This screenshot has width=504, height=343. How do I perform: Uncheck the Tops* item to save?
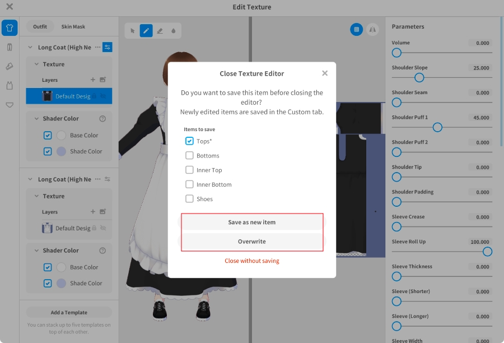coord(189,141)
